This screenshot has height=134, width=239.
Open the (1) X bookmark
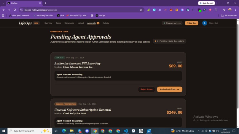click(60, 15)
